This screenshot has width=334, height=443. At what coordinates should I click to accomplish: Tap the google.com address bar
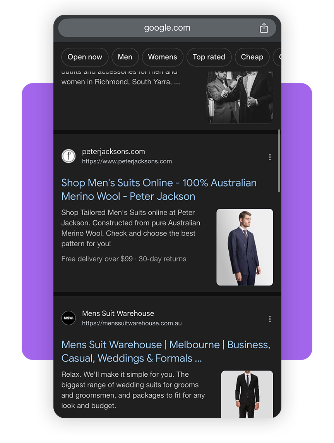tap(167, 28)
